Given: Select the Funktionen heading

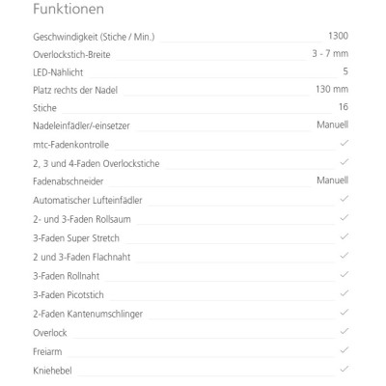Looking at the screenshot, I should tap(69, 9).
